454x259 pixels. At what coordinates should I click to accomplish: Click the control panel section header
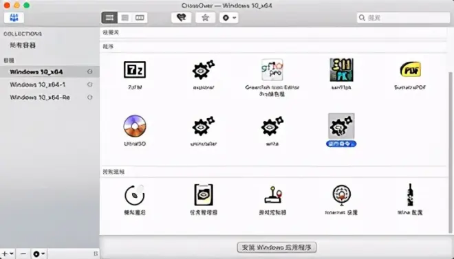click(x=273, y=172)
